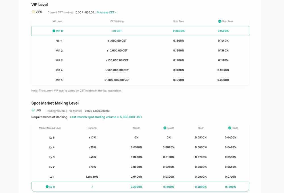Click the 0.0500% taker fee for LV 5
The image size is (284, 193).
(x=201, y=138)
